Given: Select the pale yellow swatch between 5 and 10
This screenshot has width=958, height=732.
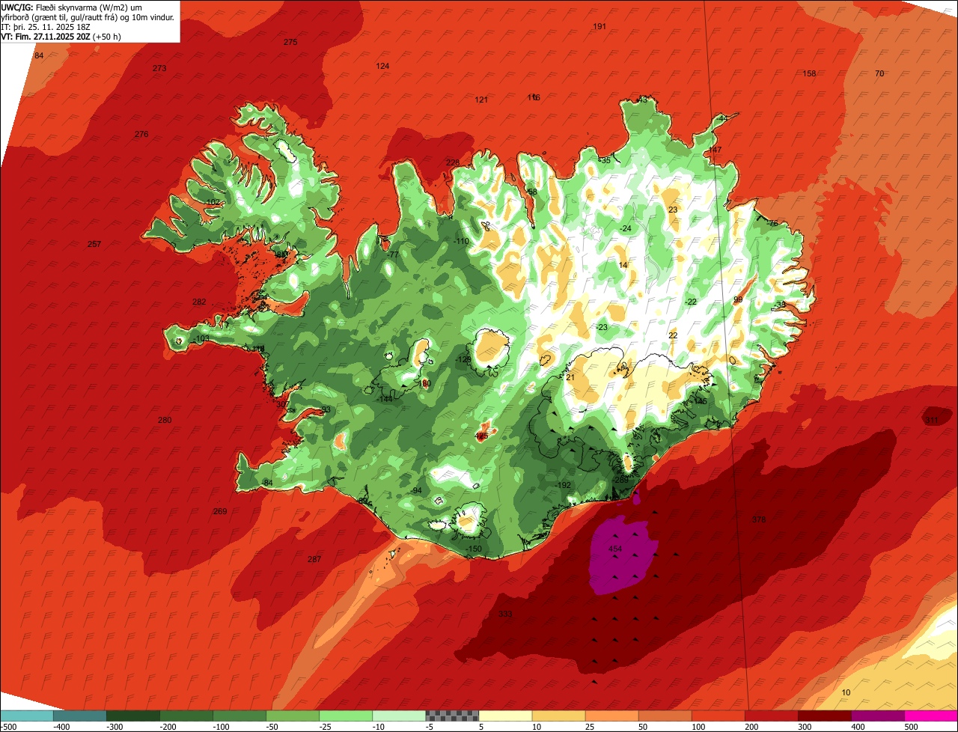Looking at the screenshot, I should point(505,715).
